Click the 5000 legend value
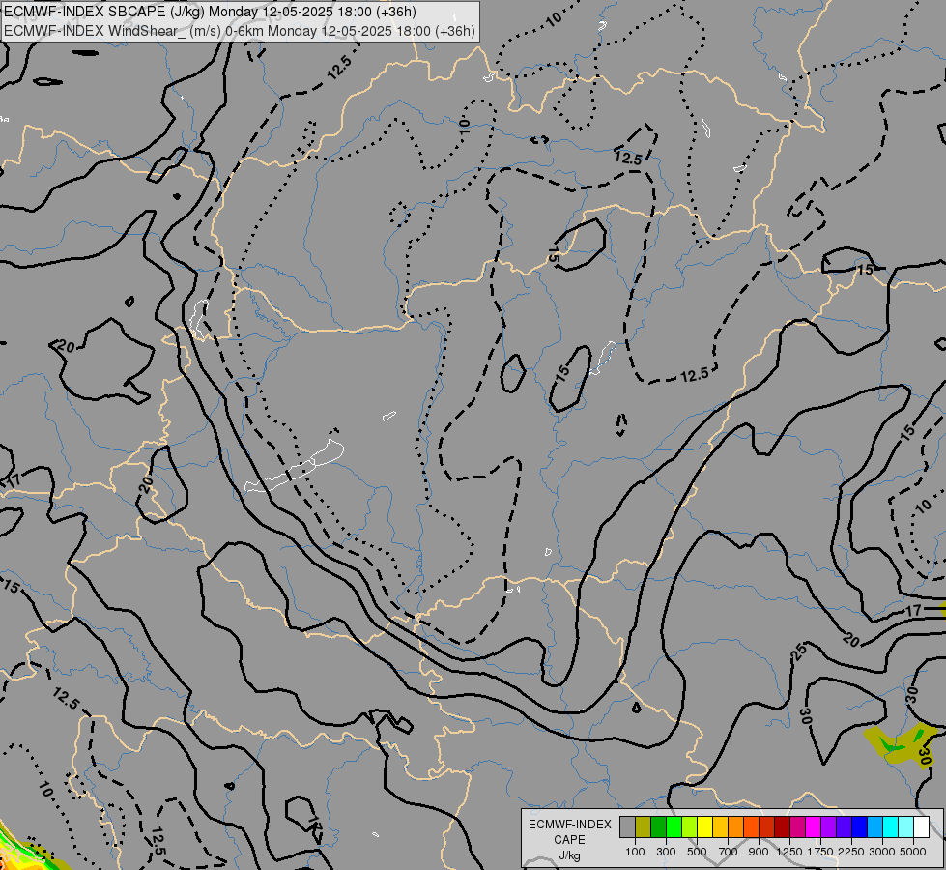Image resolution: width=946 pixels, height=870 pixels. coord(913,852)
